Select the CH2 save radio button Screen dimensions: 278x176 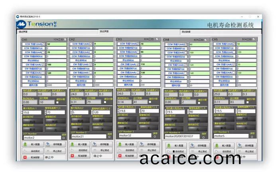click(109, 137)
